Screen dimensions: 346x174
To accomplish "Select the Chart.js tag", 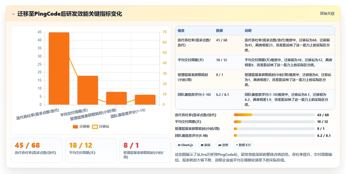I will 185,145.
